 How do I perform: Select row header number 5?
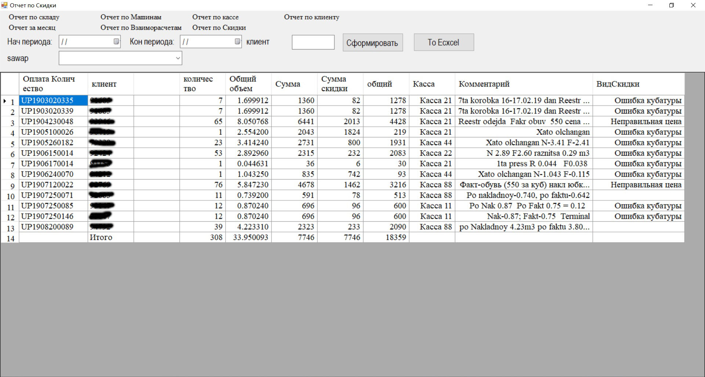coord(10,143)
